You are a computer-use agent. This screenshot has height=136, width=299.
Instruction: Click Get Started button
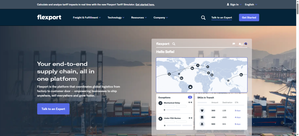249,17
